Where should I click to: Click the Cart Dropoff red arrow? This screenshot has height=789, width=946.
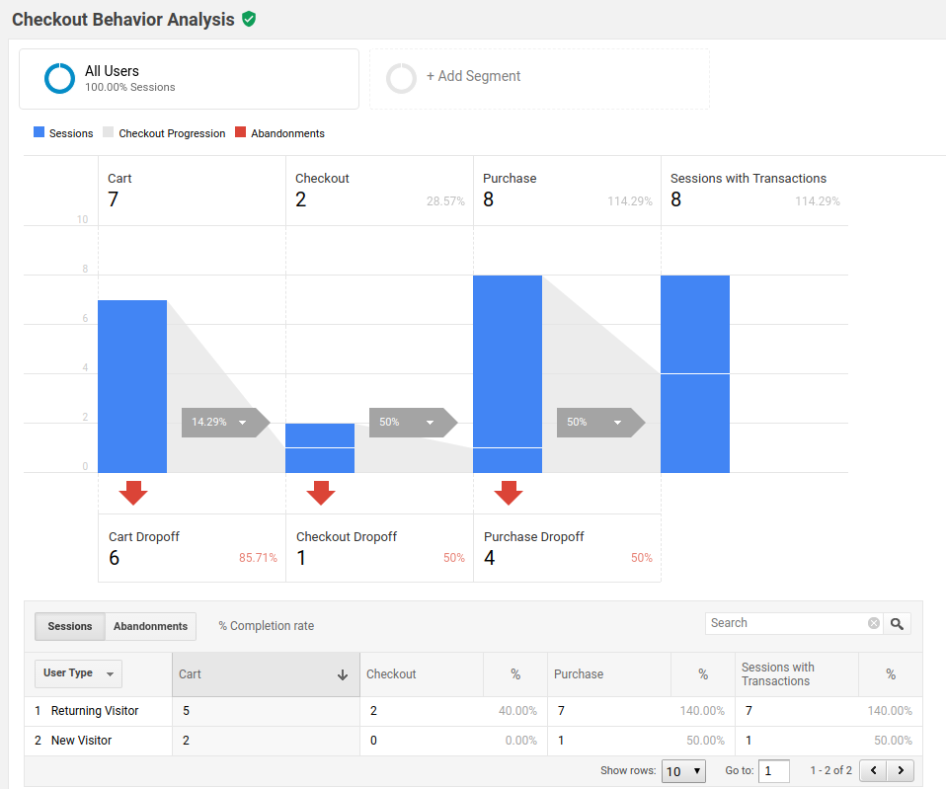point(133,493)
